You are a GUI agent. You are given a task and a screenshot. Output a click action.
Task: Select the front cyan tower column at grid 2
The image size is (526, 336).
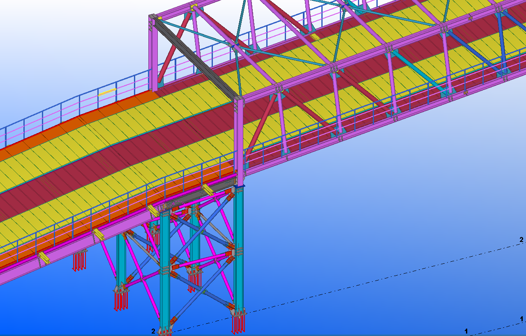165,271
